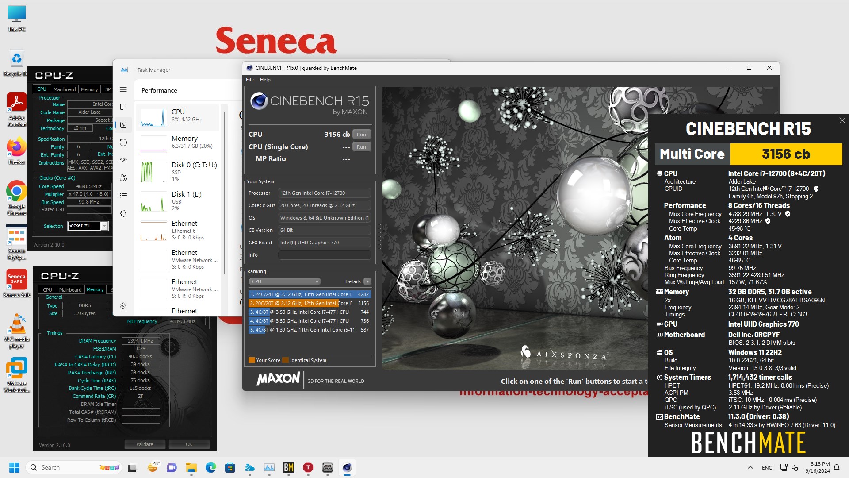This screenshot has height=478, width=849.
Task: Open Task Manager hamburger navigation menu
Action: 123,89
